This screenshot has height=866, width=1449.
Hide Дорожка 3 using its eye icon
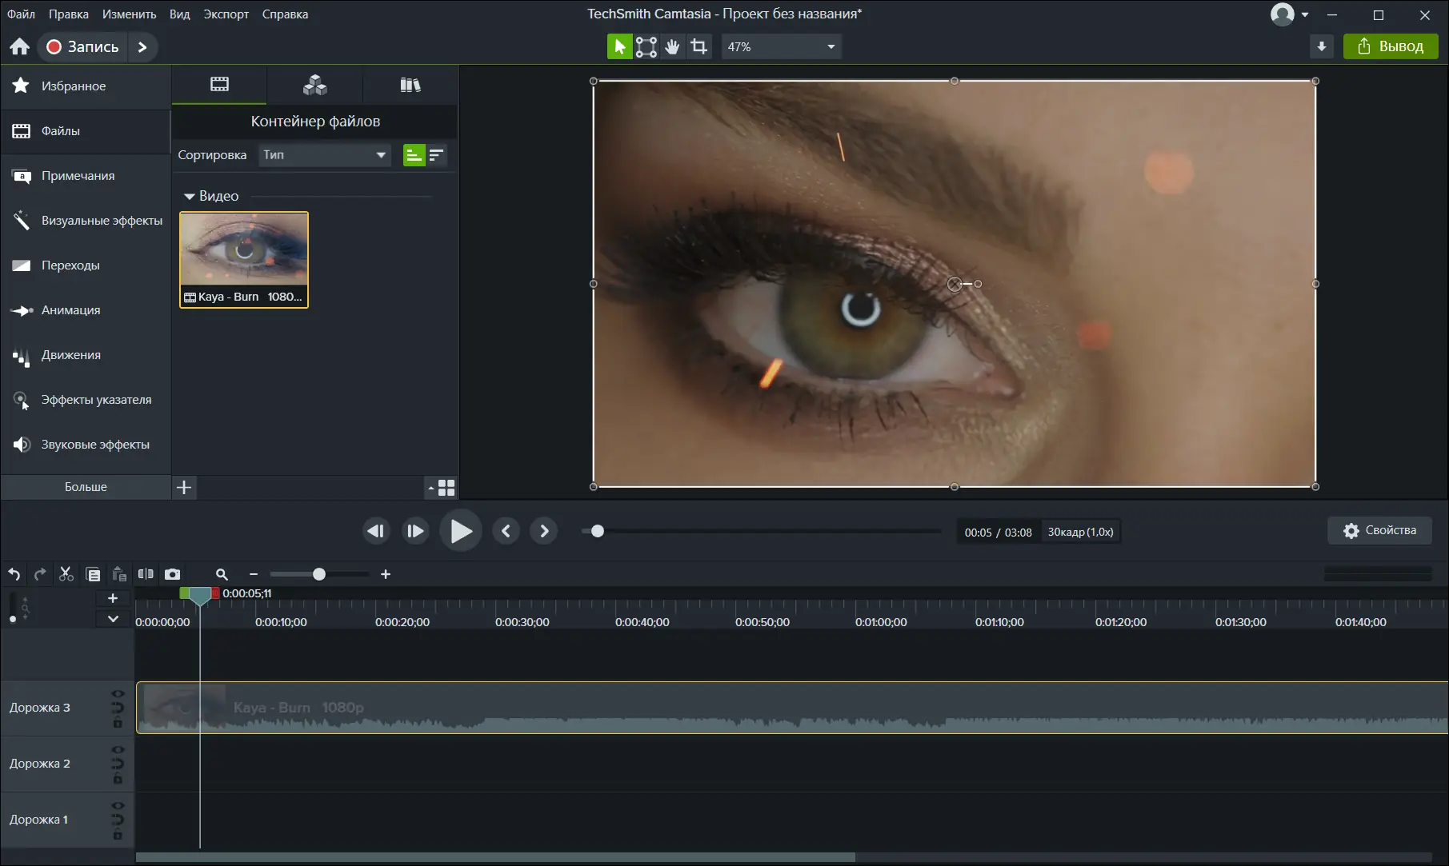[118, 694]
